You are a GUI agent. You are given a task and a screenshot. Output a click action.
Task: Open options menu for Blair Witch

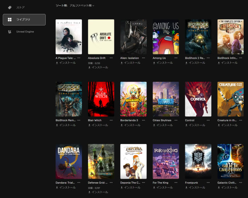pyautogui.click(x=111, y=120)
